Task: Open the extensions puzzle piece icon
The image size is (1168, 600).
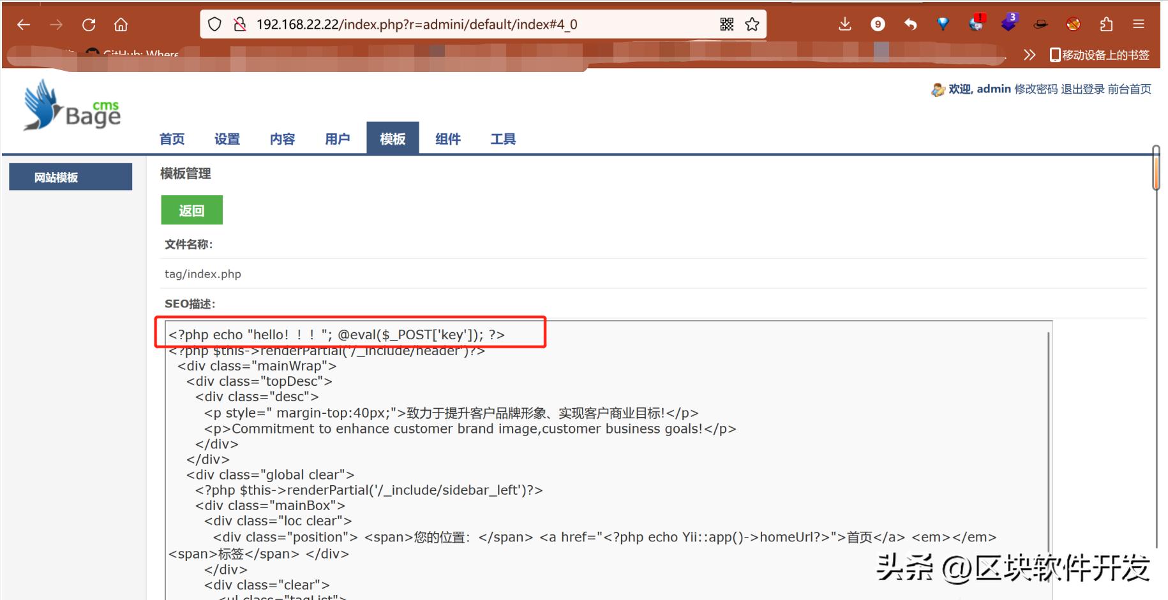Action: (1106, 24)
